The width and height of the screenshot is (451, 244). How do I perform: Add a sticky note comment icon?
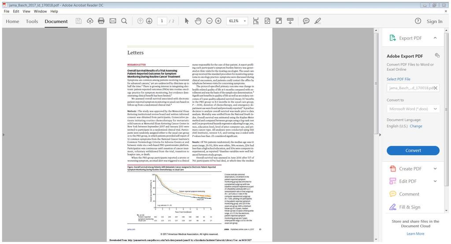[x=306, y=21]
